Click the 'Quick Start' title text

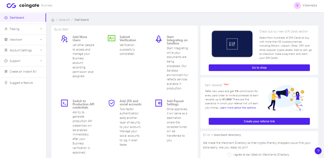tap(61, 29)
